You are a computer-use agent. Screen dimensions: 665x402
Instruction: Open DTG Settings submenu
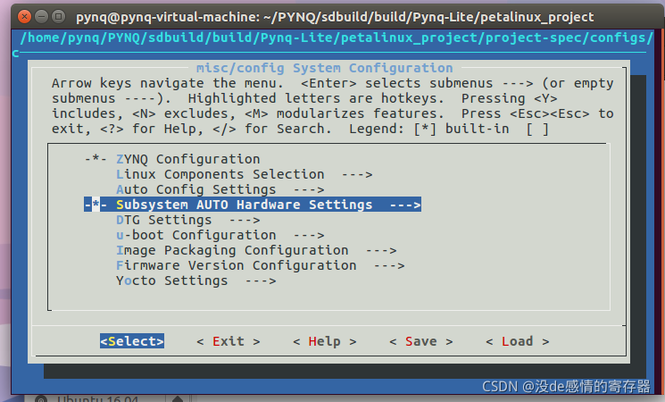pos(187,220)
